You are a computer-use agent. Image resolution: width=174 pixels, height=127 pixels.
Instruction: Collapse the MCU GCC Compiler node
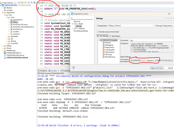pos(99,40)
